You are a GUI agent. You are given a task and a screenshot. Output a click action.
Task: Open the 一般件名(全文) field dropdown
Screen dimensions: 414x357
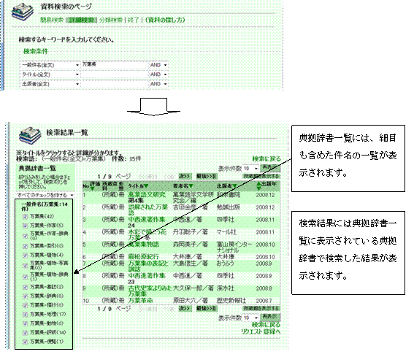tap(50, 65)
